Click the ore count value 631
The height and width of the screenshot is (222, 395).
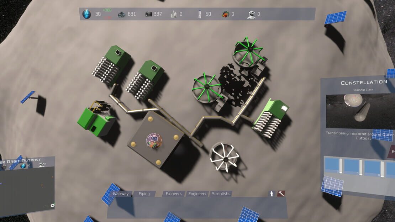[132, 14]
